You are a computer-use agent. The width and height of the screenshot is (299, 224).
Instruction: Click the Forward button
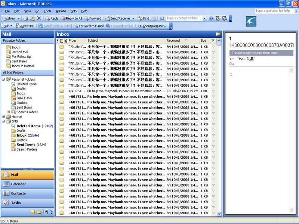point(93,18)
